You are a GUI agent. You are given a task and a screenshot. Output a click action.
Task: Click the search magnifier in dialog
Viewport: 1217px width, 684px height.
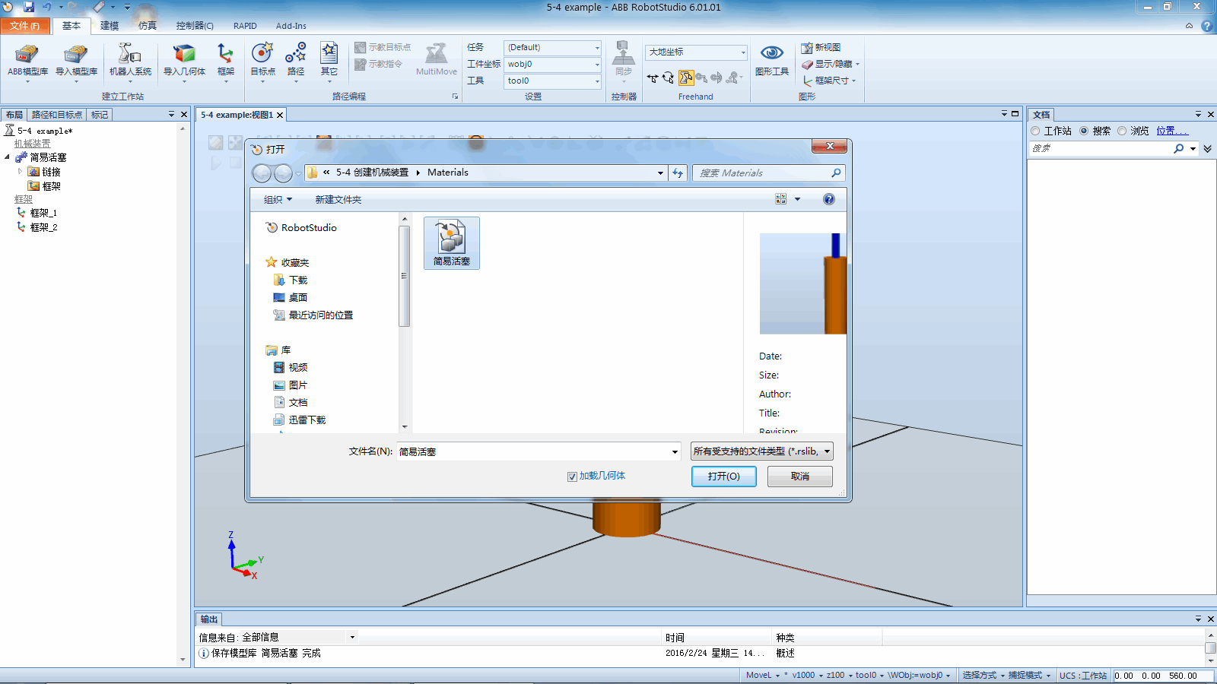pos(836,173)
